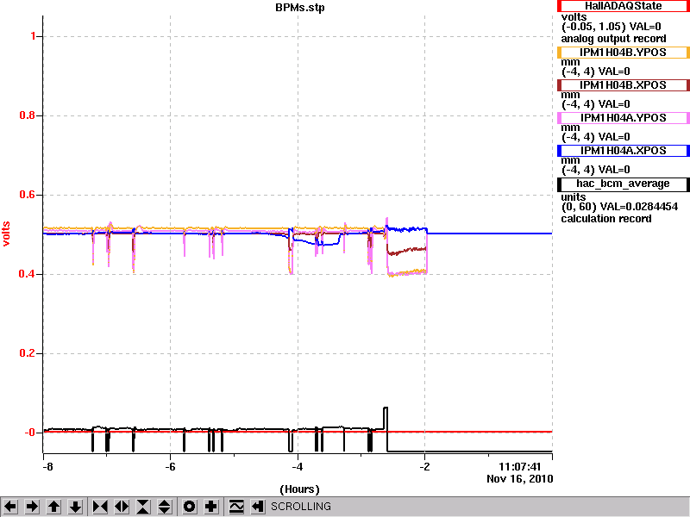The height and width of the screenshot is (517, 690).
Task: Select the IPM1H04A.XPOS legend entry
Action: click(623, 151)
